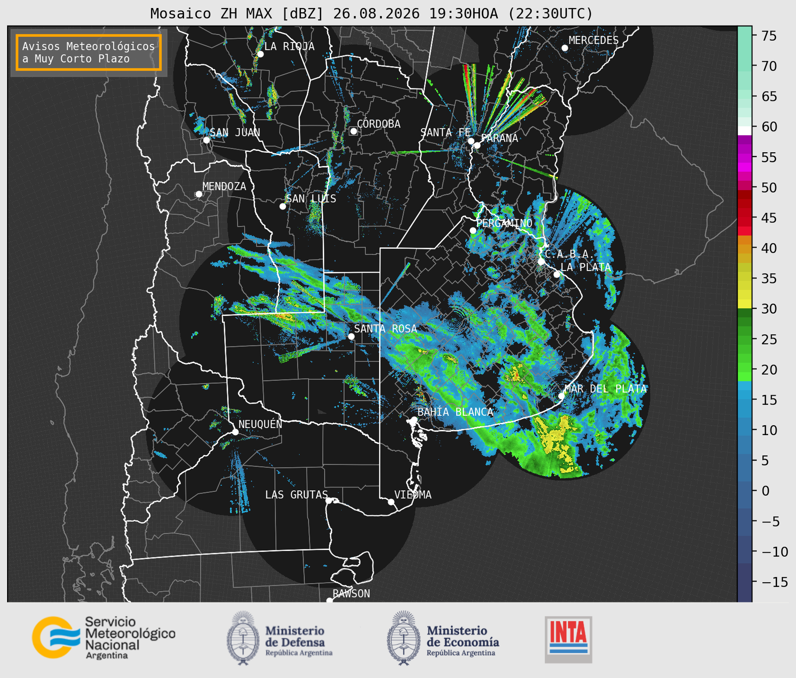Click the Mendoza city marker dot

click(x=199, y=194)
